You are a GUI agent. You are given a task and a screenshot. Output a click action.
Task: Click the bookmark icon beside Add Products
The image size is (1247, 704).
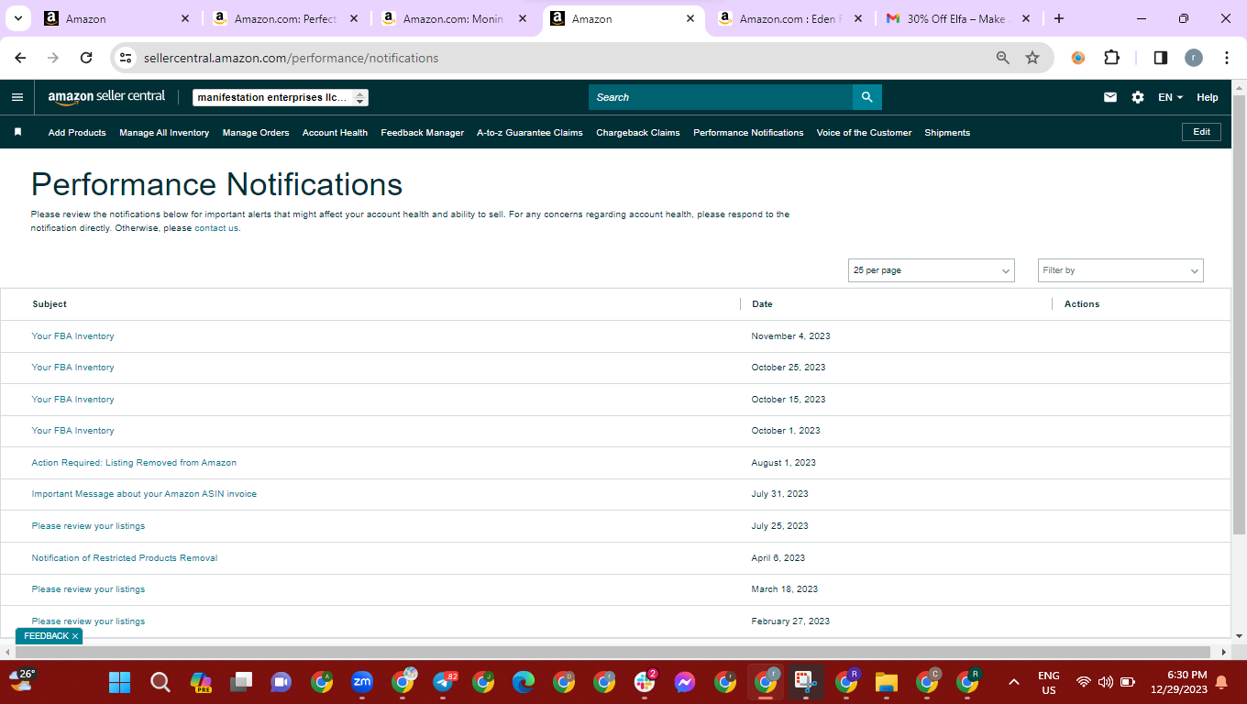click(x=17, y=132)
